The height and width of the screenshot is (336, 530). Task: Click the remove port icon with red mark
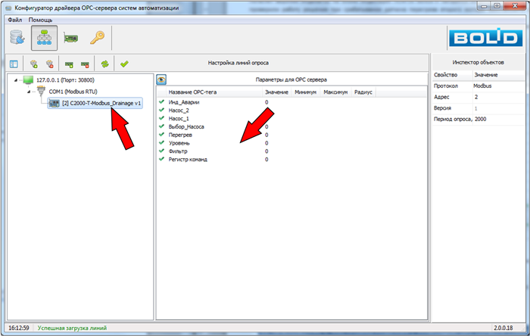tap(50, 64)
